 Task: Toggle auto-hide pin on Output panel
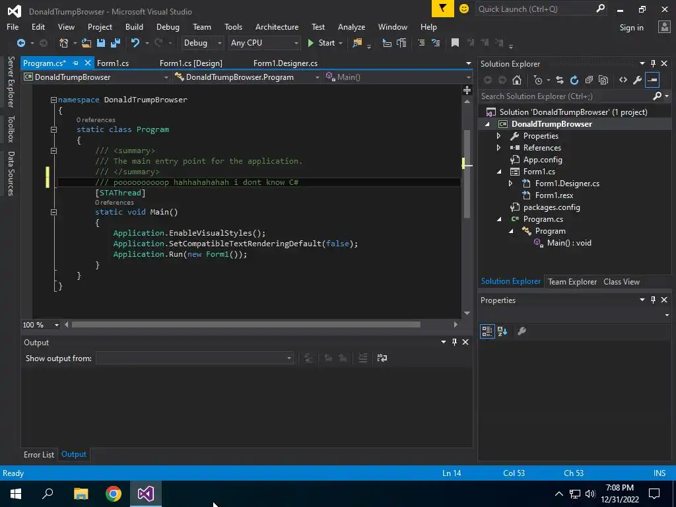click(454, 342)
